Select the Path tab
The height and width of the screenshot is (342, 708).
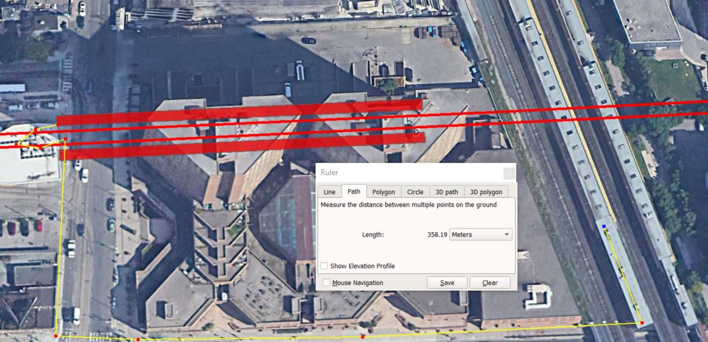coord(354,191)
